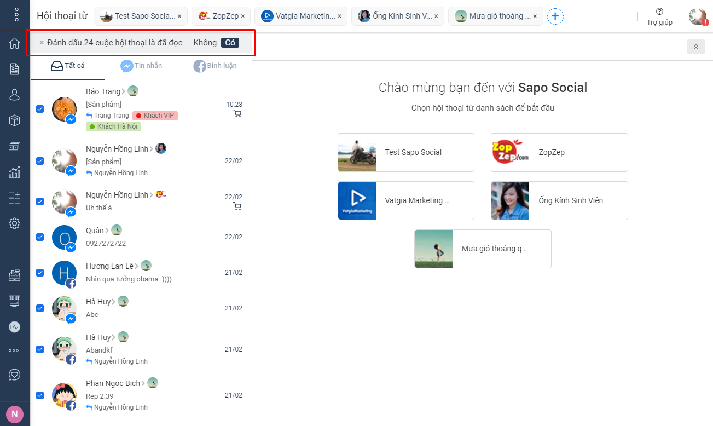Click Bảo Trang's flower avatar thumbnail
The height and width of the screenshot is (426, 713).
pos(63,109)
